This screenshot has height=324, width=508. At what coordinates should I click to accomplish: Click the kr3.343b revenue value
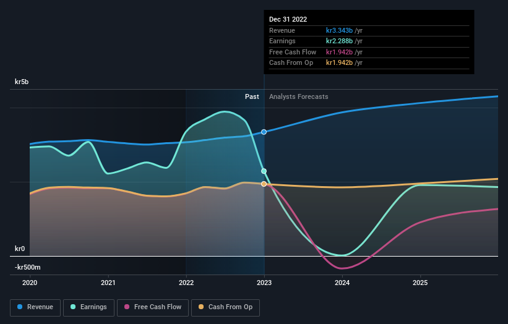[339, 30]
